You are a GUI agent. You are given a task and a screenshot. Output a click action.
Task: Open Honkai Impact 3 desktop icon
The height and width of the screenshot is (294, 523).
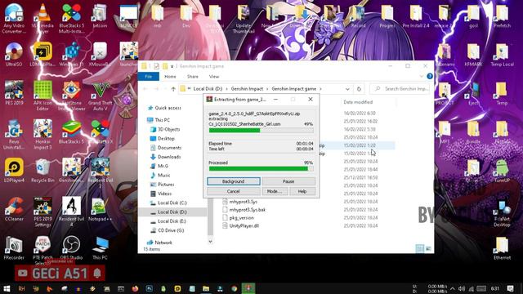[x=42, y=135]
